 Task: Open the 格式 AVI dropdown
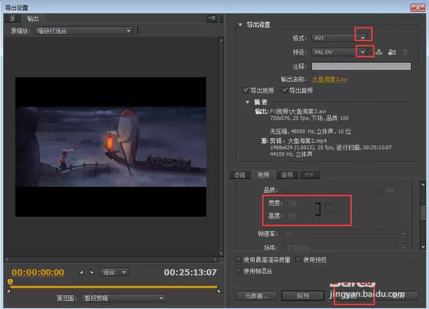click(339, 38)
